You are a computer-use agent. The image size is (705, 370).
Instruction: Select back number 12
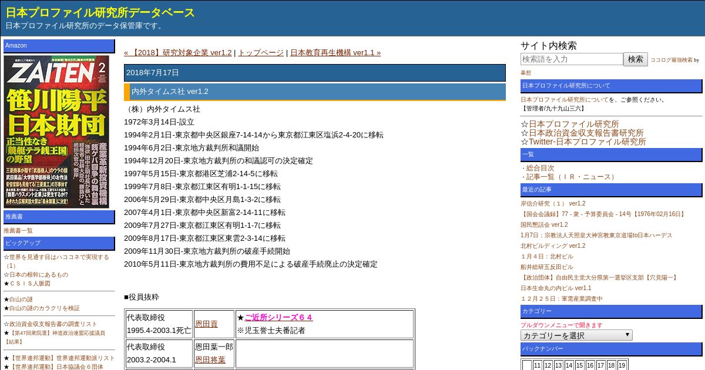coord(548,365)
